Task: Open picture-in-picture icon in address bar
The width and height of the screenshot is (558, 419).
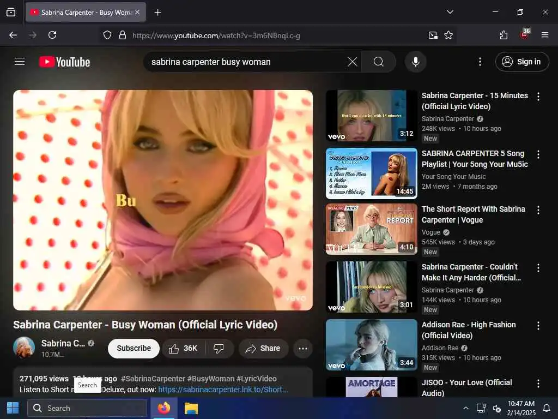Action: 433,35
